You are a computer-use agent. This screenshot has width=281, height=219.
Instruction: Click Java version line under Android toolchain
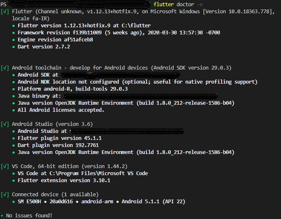(x=126, y=103)
